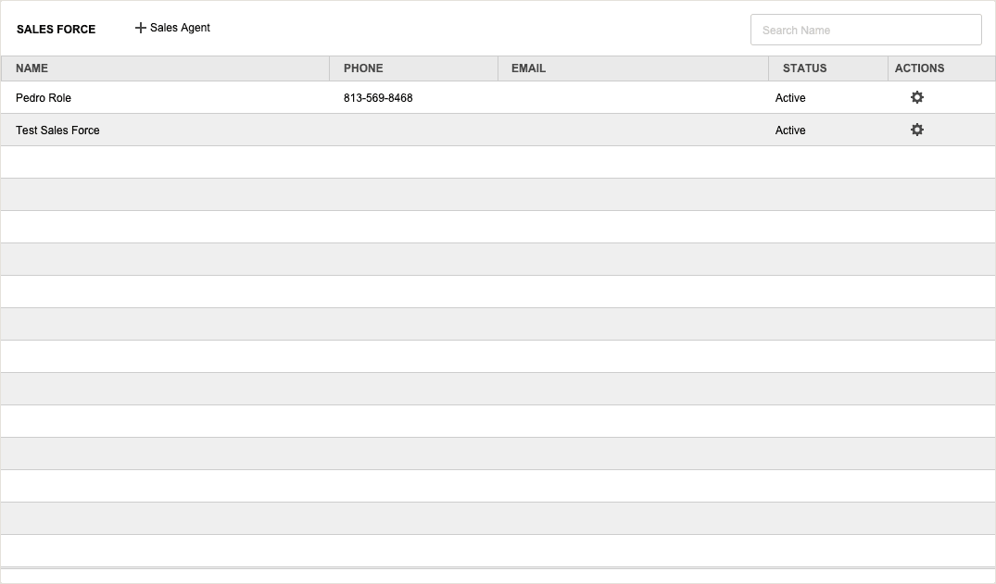
Task: Click the Active status for Pedro Role
Action: 790,98
